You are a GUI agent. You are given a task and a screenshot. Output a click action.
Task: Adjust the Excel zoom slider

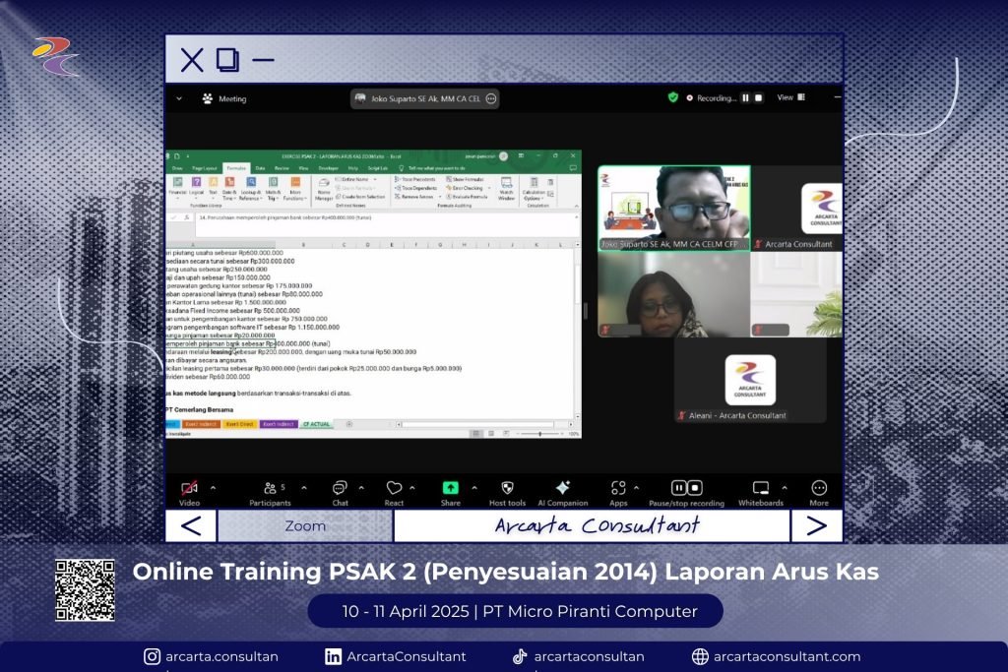pyautogui.click(x=539, y=433)
